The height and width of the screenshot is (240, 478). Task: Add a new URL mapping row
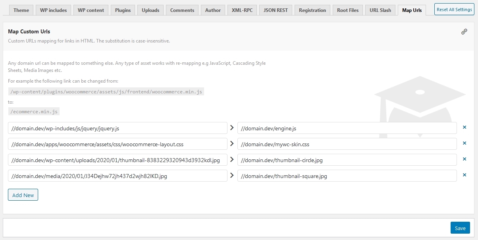23,195
